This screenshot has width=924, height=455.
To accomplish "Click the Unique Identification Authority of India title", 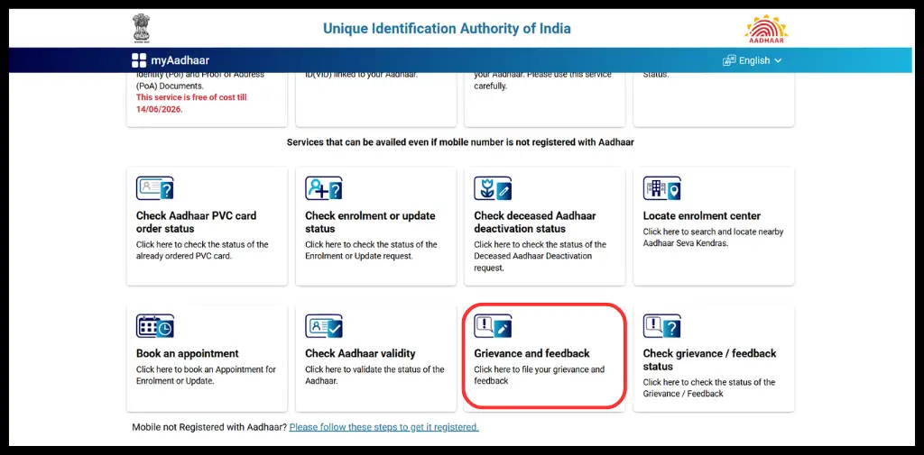I will (x=447, y=28).
